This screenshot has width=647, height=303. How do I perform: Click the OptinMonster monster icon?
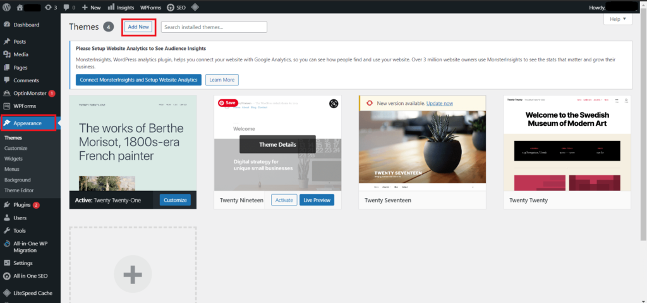click(6, 93)
